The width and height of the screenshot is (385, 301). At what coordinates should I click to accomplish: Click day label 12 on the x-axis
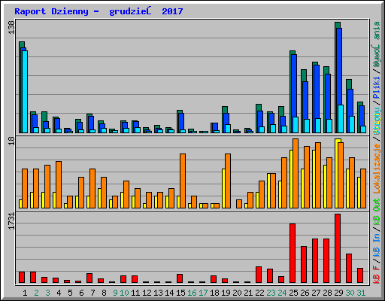click(x=147, y=293)
